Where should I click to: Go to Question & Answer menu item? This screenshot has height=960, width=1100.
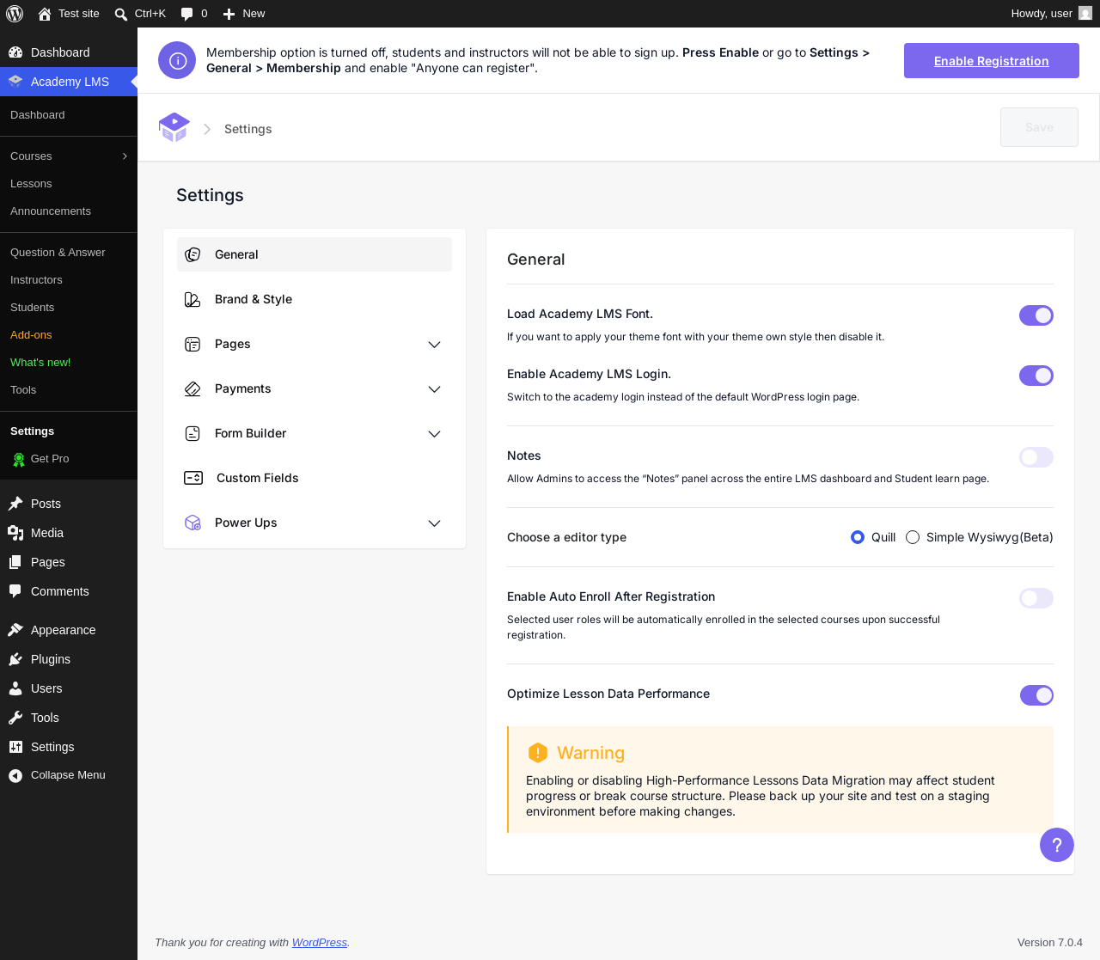(58, 253)
